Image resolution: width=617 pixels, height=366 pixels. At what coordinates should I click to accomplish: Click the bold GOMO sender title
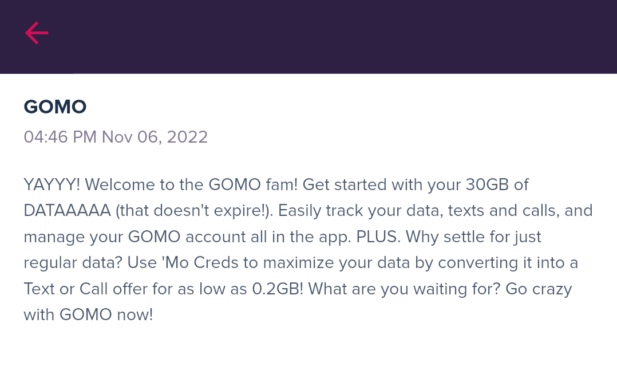(55, 107)
